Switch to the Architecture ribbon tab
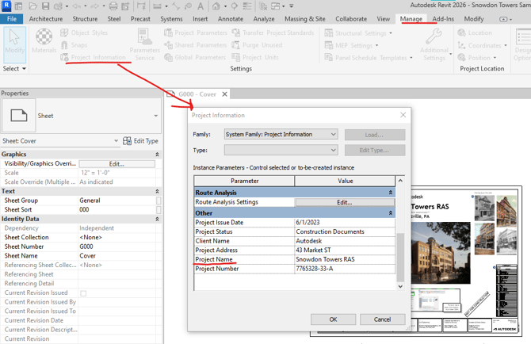The height and width of the screenshot is (344, 531). tap(46, 19)
